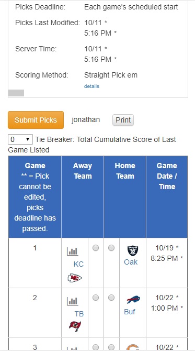Image resolution: width=195 pixels, height=351 pixels.
Task: Open the KC team link
Action: [78, 264]
